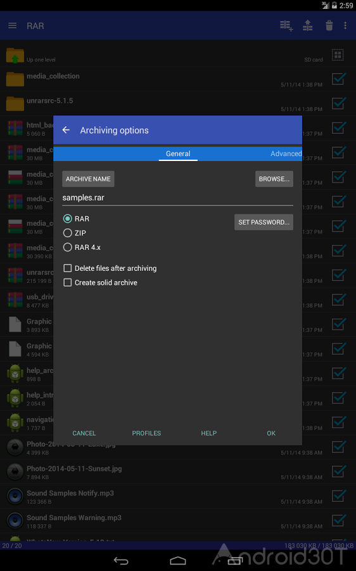Enable Delete files after archiving
356x571 pixels.
(x=68, y=268)
